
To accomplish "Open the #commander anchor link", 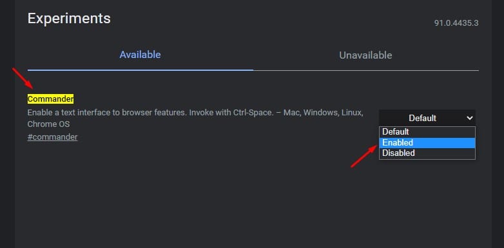I will coord(52,137).
